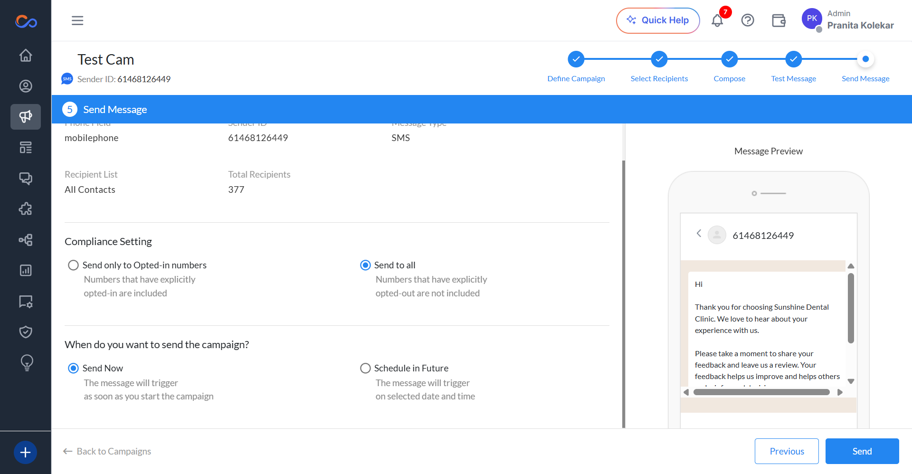The height and width of the screenshot is (474, 912).
Task: Click the main form vertical scrollbar
Action: (x=624, y=294)
